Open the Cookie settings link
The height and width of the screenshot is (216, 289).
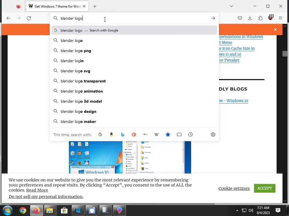pyautogui.click(x=234, y=188)
